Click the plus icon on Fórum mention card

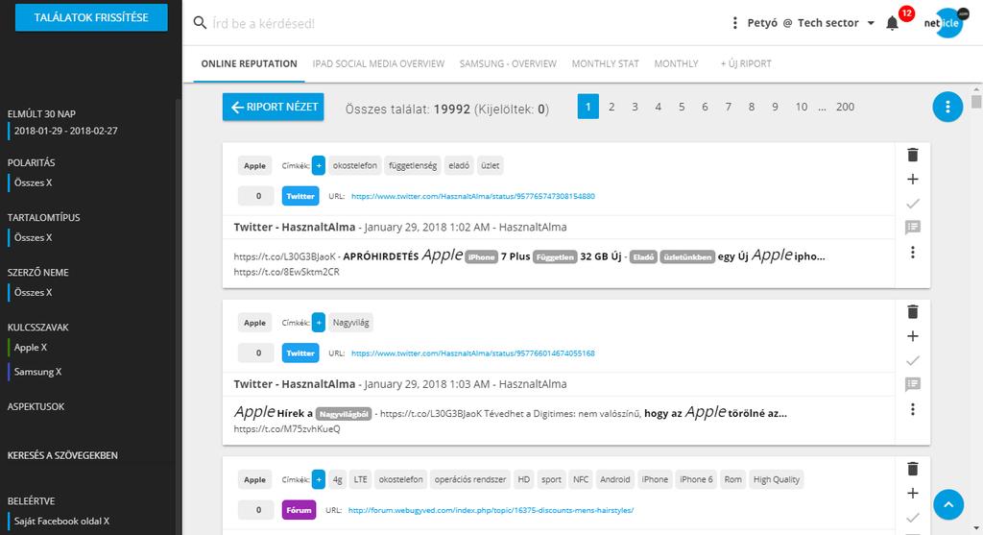913,493
